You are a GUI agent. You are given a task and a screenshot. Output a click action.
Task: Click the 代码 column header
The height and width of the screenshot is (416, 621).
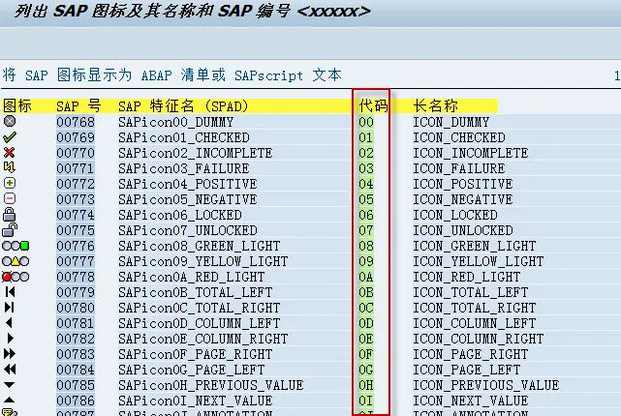pyautogui.click(x=373, y=106)
